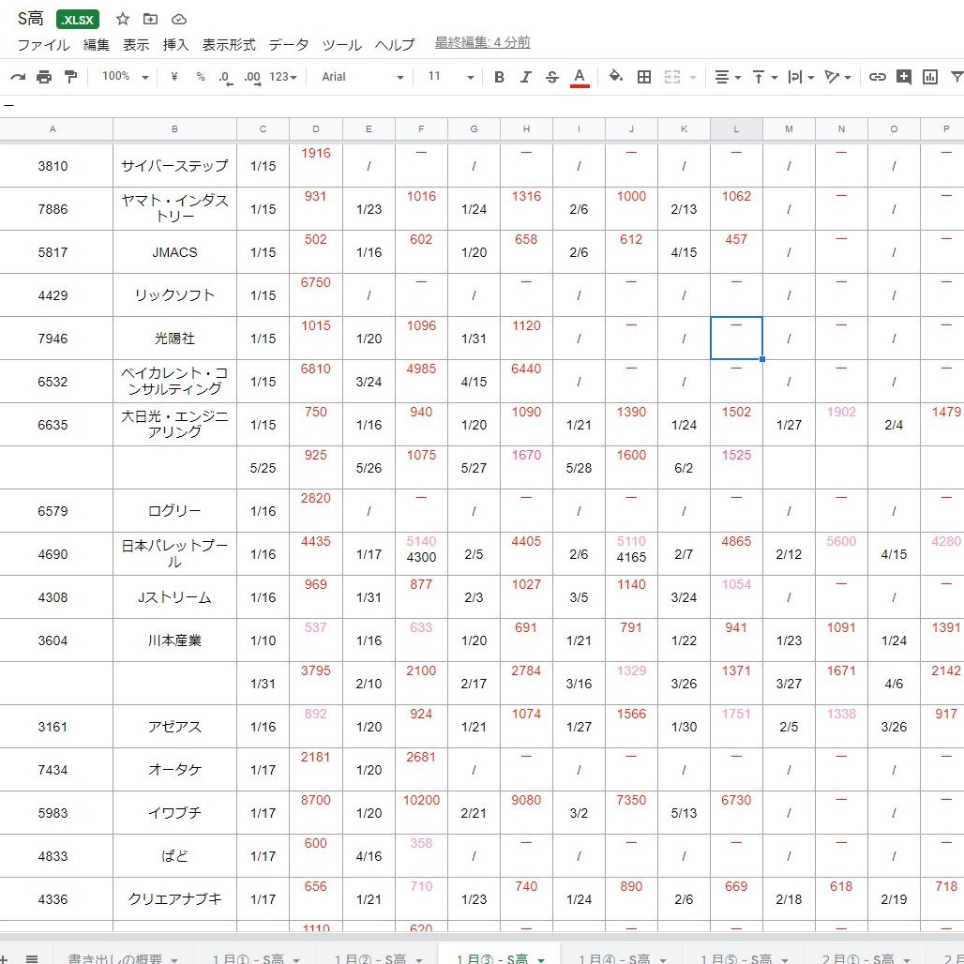The height and width of the screenshot is (964, 964).
Task: Click the サイバーステップ cell
Action: tap(174, 165)
